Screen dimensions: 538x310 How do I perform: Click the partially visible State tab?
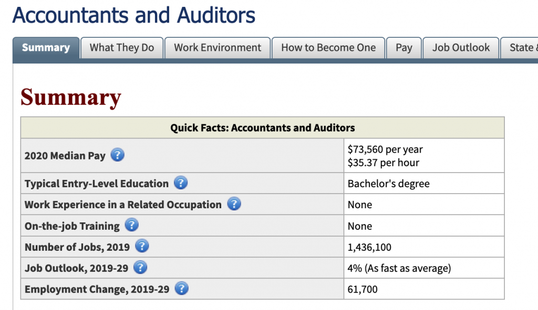(520, 48)
